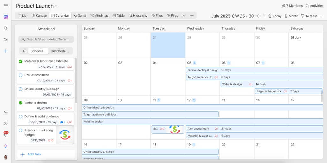327x163 pixels.
Task: Open the hamburger menu in the sidebar
Action: point(5,6)
